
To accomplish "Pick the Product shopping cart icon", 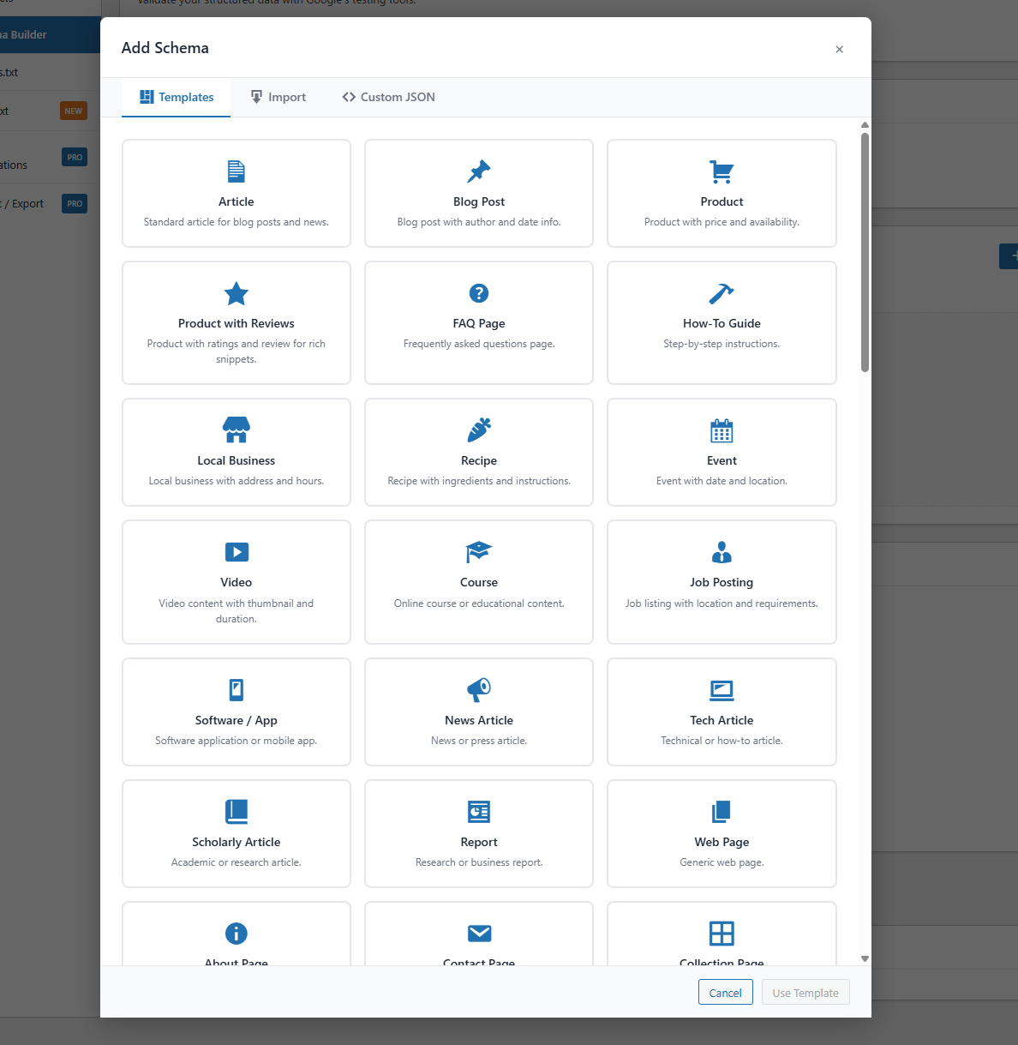I will pyautogui.click(x=721, y=171).
